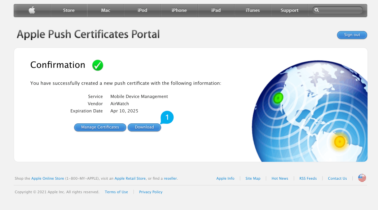The image size is (378, 210).
Task: Open Apple Info footer link
Action: (225, 178)
